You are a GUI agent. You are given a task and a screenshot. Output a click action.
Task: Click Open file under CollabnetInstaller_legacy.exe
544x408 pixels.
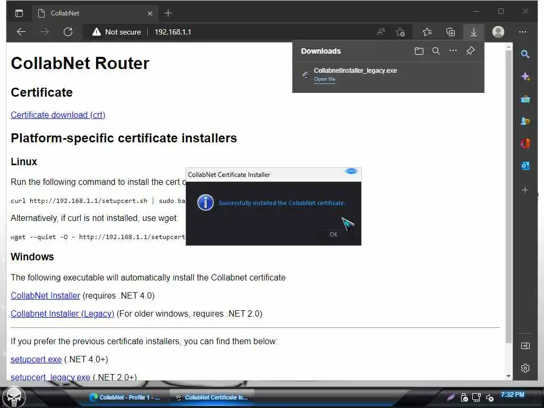coord(325,79)
